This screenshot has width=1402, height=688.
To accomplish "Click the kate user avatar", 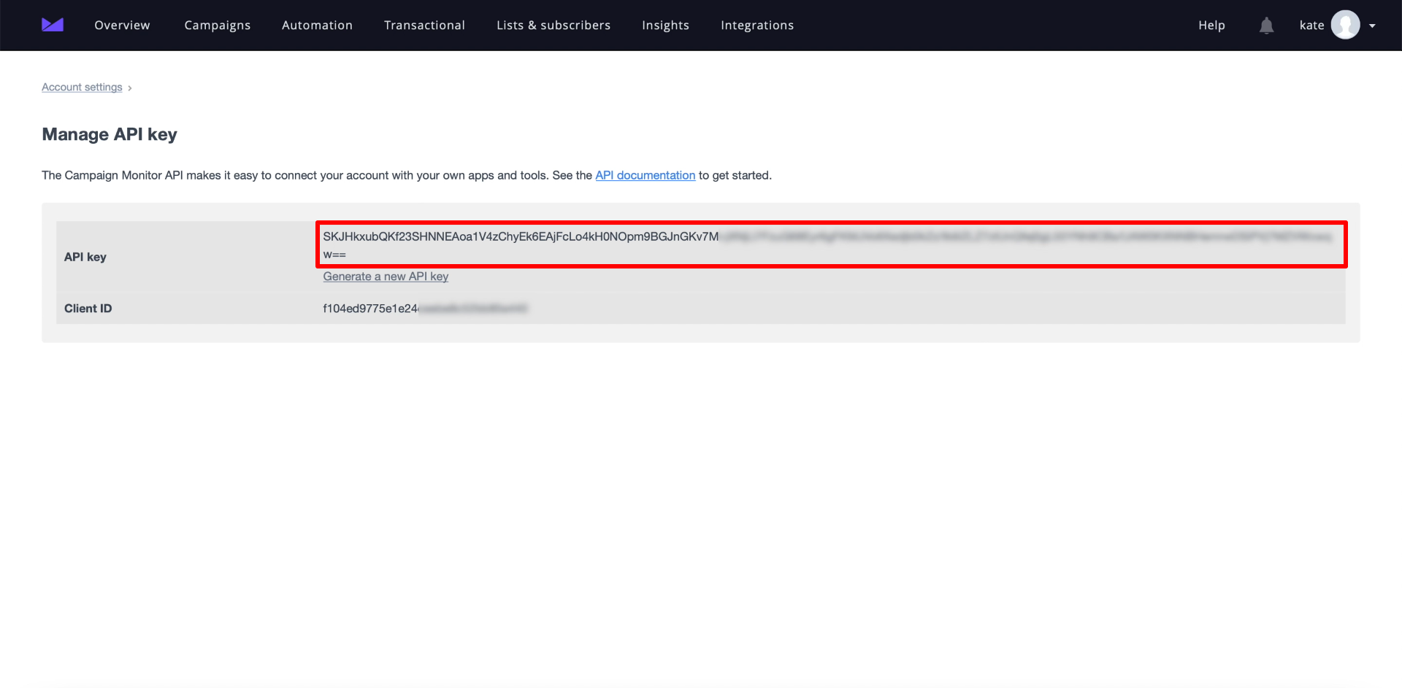I will coord(1345,25).
